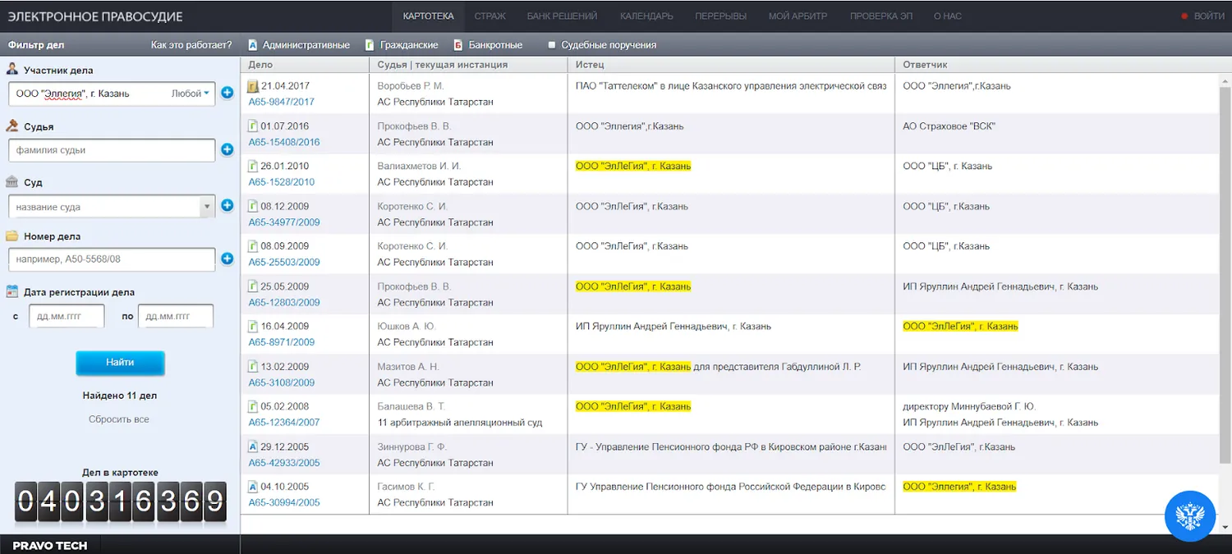Click the plus icon beside court name field
The image size is (1232, 554).
click(x=228, y=206)
